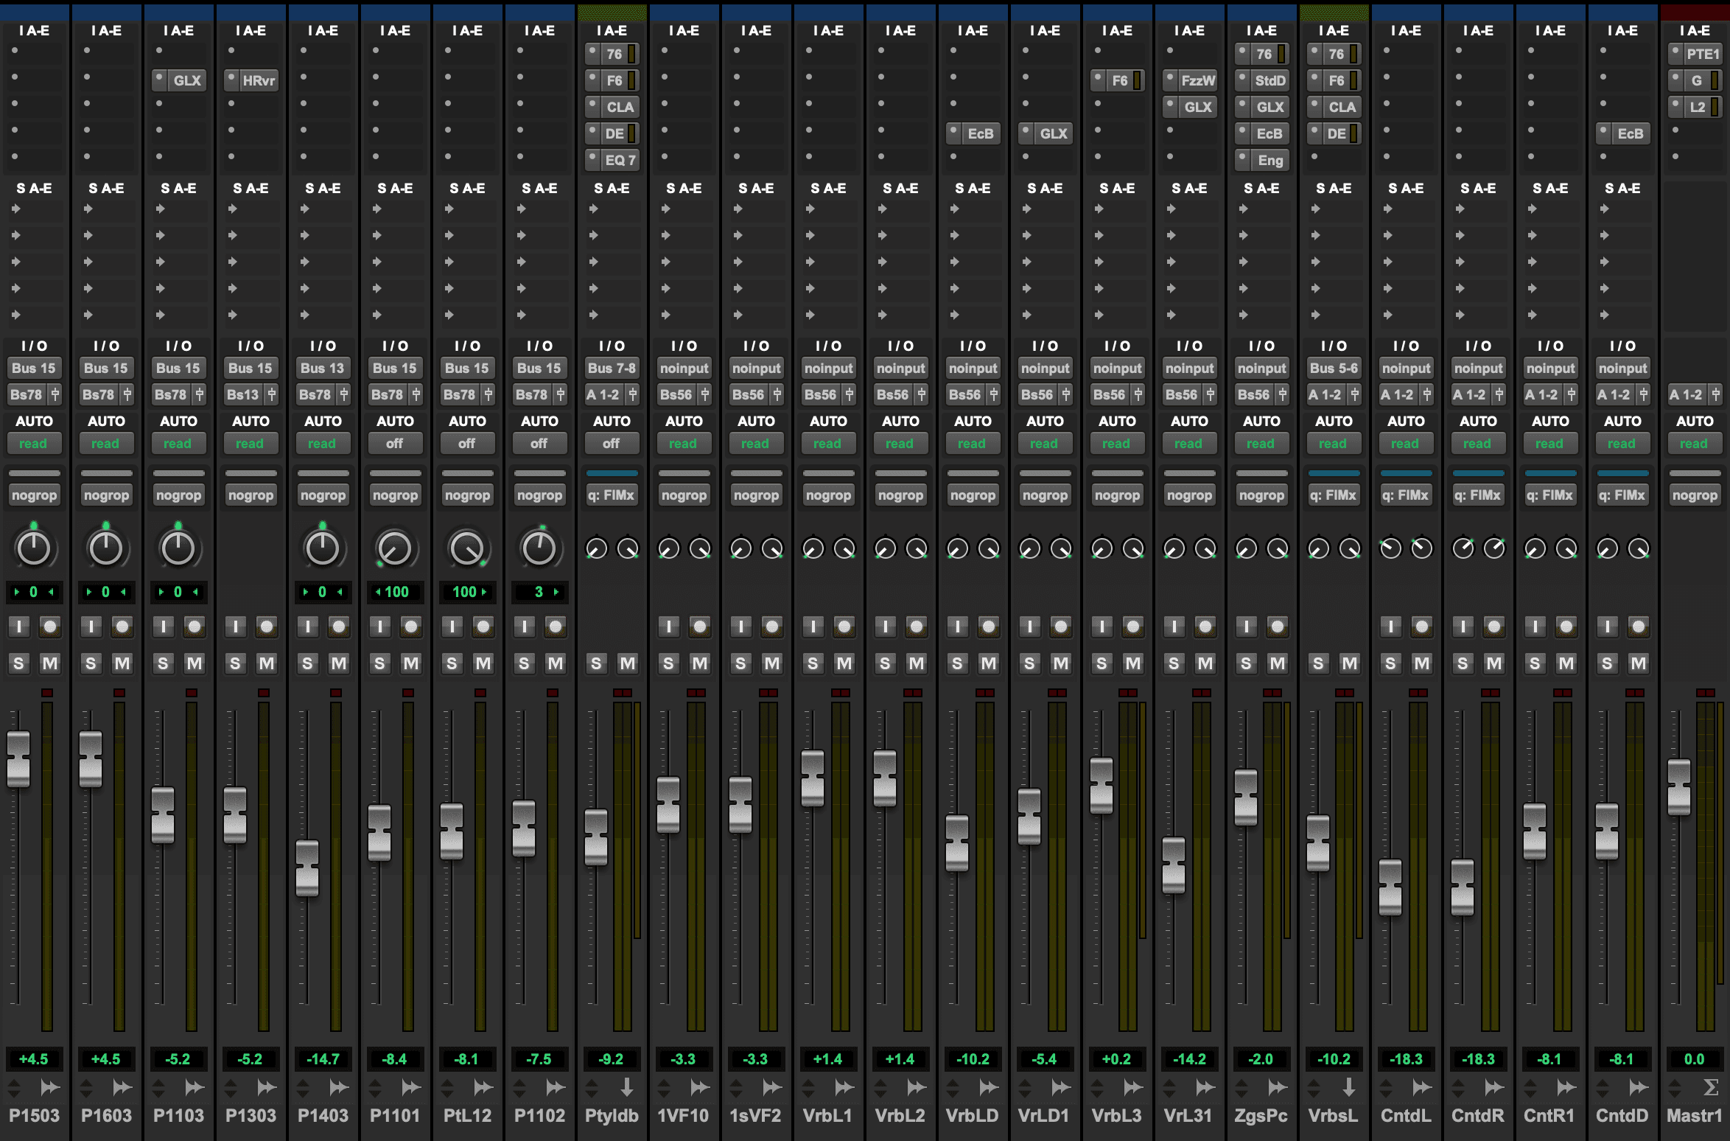Open output selector A 1-2 on Mastr1

click(x=1687, y=394)
